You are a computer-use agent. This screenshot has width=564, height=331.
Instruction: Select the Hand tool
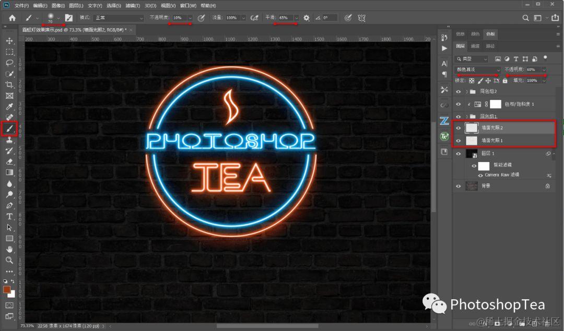pyautogui.click(x=9, y=249)
